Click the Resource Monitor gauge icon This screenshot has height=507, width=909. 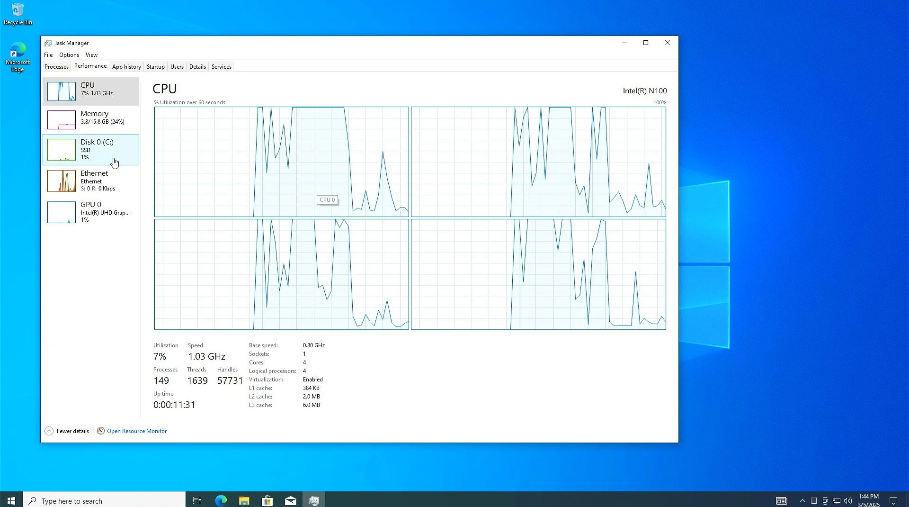point(101,431)
